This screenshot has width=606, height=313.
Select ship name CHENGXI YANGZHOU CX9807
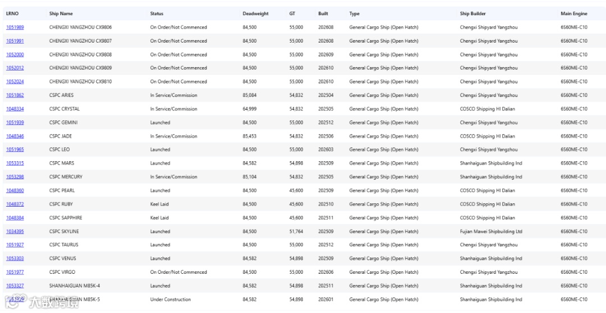pyautogui.click(x=81, y=41)
